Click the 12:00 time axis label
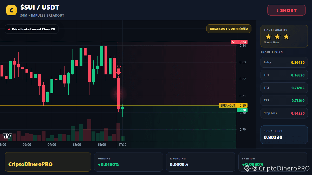The width and height of the screenshot is (312, 175). tap(77, 145)
